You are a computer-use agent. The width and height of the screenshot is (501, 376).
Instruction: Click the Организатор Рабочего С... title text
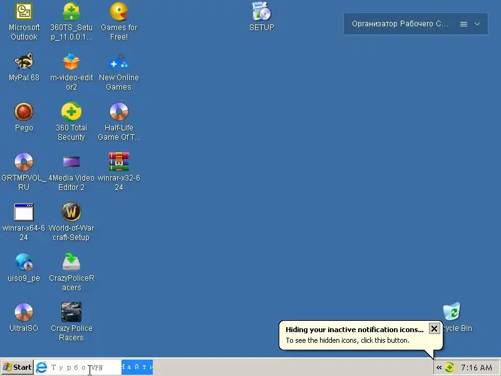tap(400, 24)
